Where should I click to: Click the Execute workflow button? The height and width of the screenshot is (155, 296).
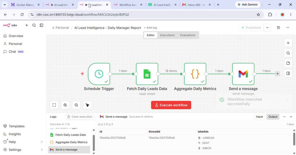point(171,105)
